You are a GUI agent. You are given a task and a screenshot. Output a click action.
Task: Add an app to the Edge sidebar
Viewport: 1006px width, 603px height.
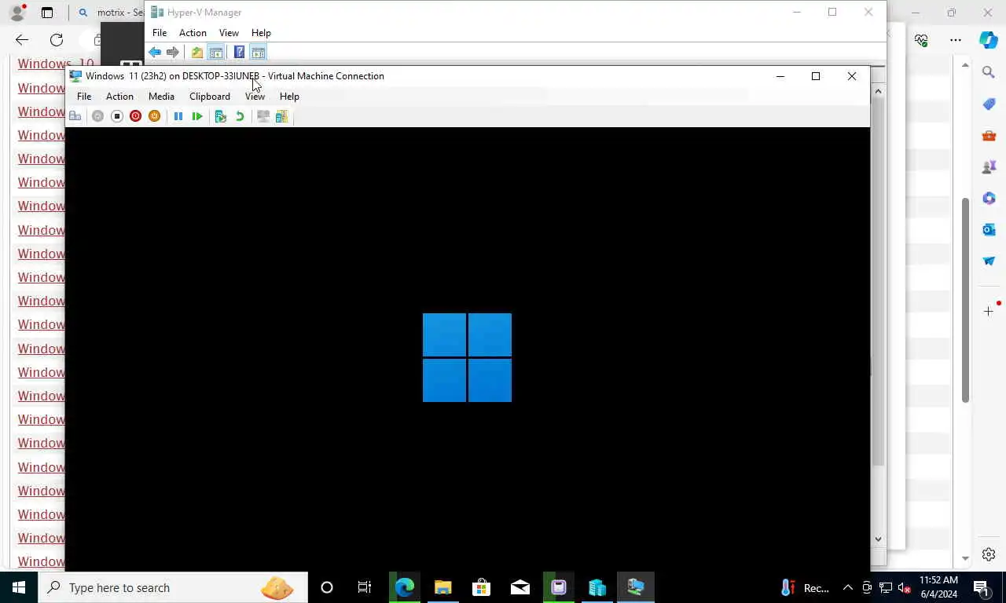989,311
